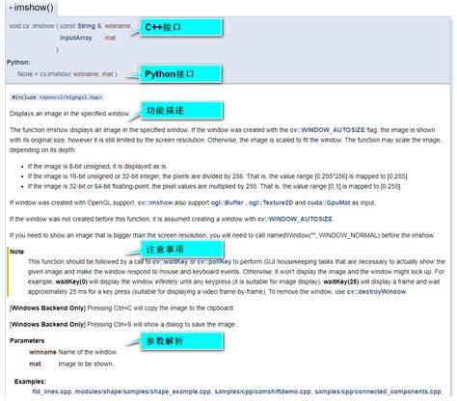Open the InputArray type link

pyautogui.click(x=76, y=38)
